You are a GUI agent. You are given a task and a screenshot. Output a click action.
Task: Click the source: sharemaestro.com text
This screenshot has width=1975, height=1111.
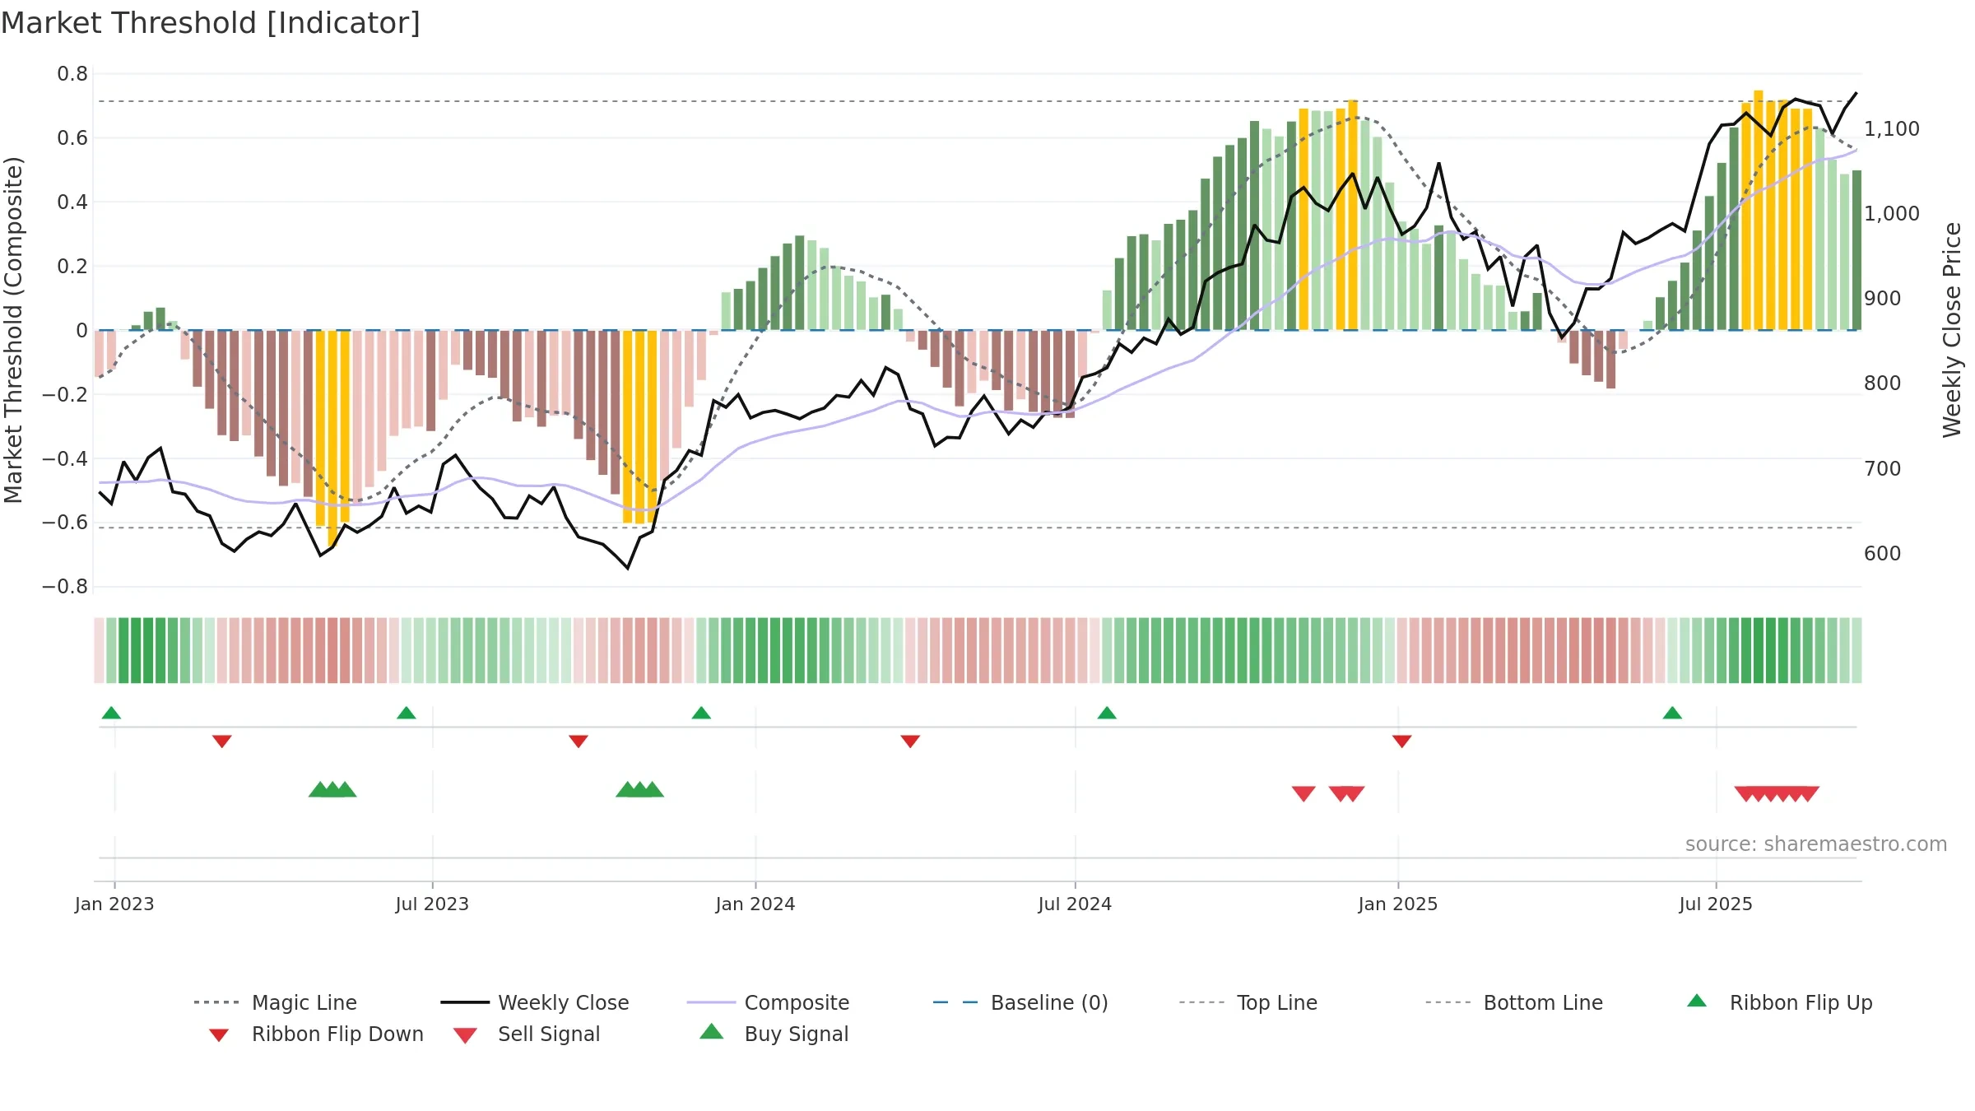[1816, 844]
